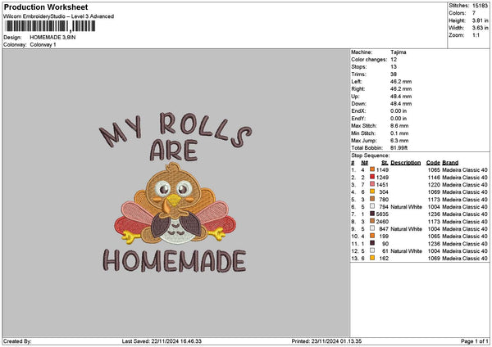492x347 pixels.
Task: Click the 'Right:' value 46.2 mm
Action: 401,89
